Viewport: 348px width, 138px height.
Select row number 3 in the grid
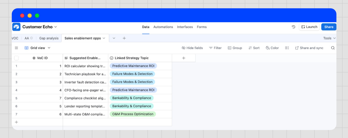(x=16, y=82)
